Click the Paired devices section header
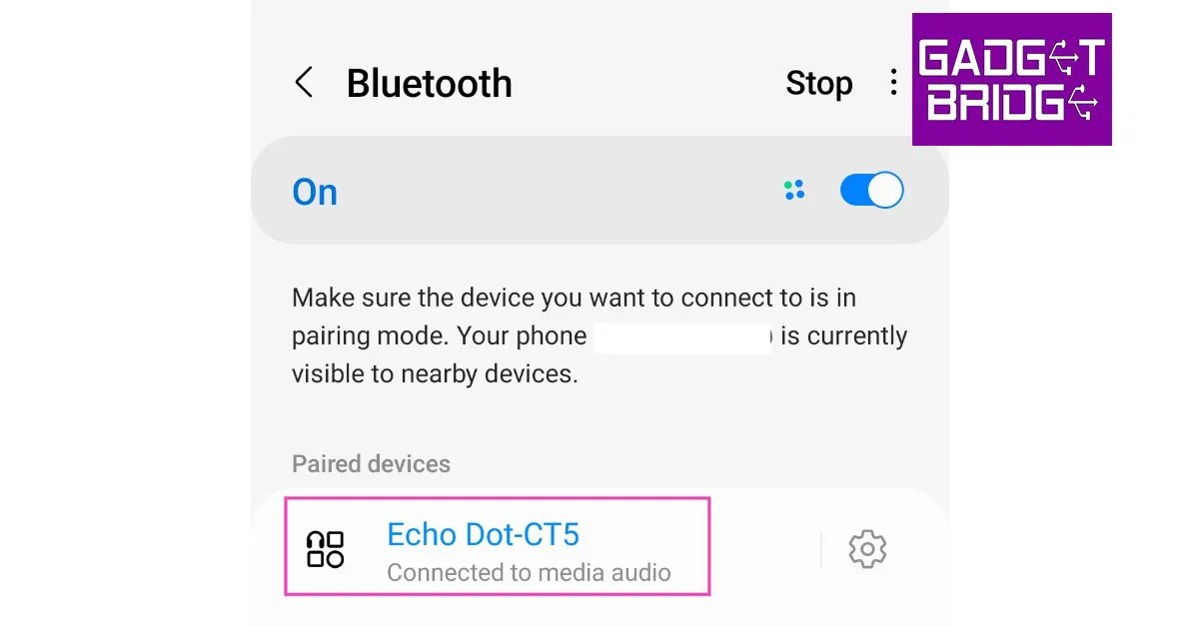 pos(371,464)
